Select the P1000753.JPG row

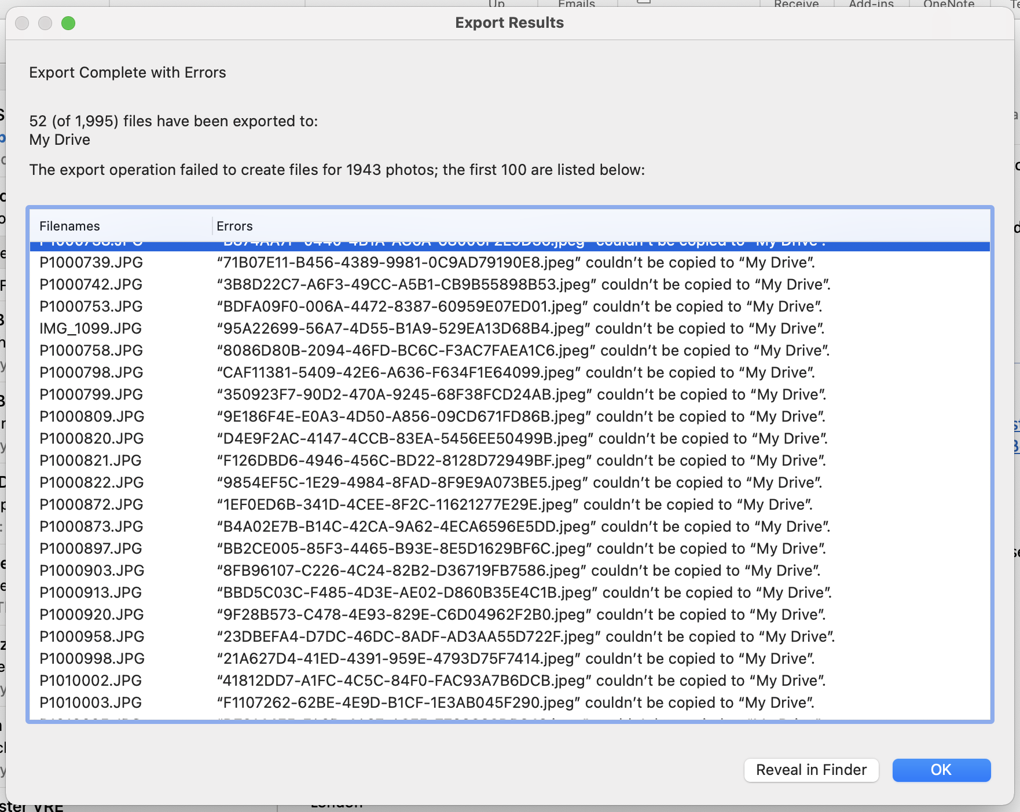click(x=510, y=306)
